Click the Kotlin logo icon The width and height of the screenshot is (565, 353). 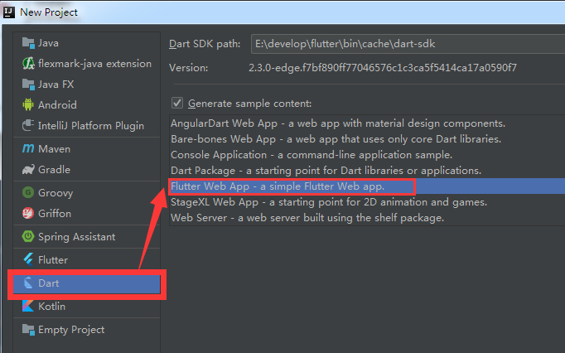(28, 306)
